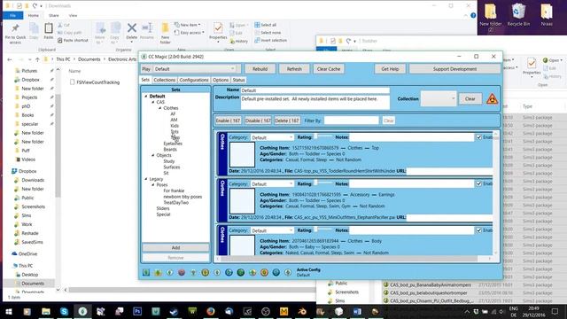Open the Share ribbon tab in Downloads
The height and width of the screenshot is (319, 567).
54,16
